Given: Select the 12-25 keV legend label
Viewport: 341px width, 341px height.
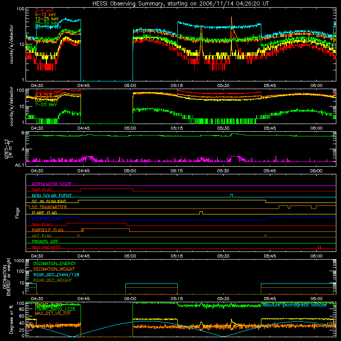Looking at the screenshot, I should (47, 19).
